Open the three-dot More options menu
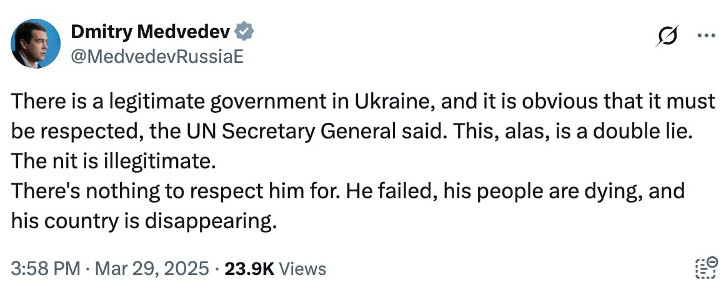The width and height of the screenshot is (726, 298). pyautogui.click(x=705, y=36)
